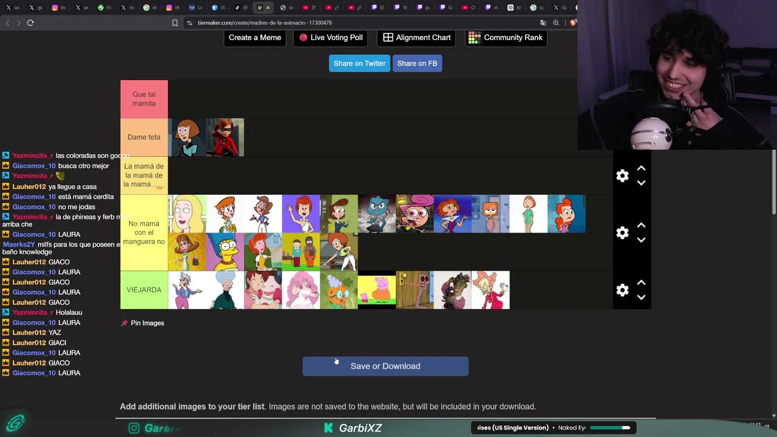
Task: Click the 'Que tal mamita' tier label
Action: pyautogui.click(x=144, y=99)
